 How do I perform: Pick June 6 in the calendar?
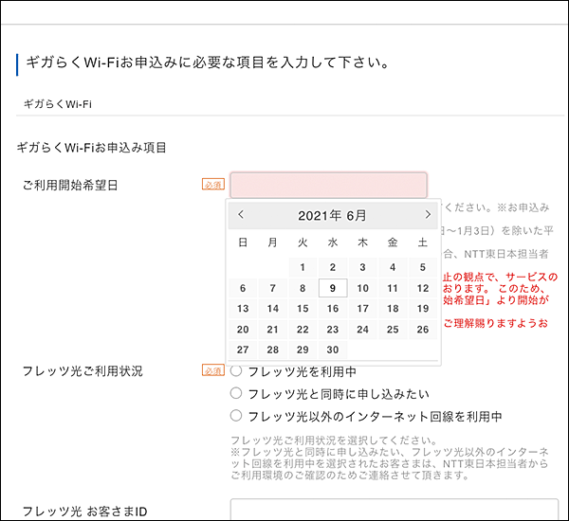(243, 288)
